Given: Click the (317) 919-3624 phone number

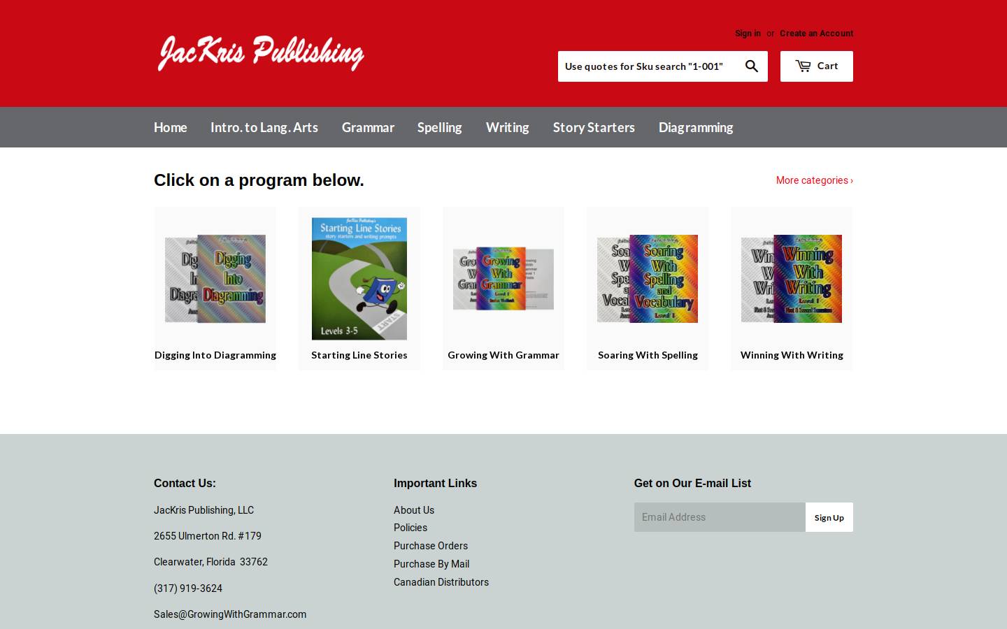Looking at the screenshot, I should (x=188, y=588).
